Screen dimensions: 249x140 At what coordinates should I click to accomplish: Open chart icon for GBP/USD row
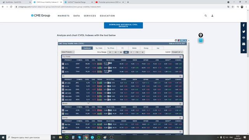pyautogui.click(x=63, y=93)
